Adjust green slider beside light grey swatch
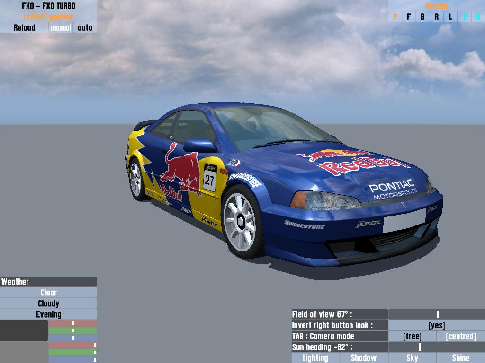This screenshot has width=485, height=363. pos(73,352)
